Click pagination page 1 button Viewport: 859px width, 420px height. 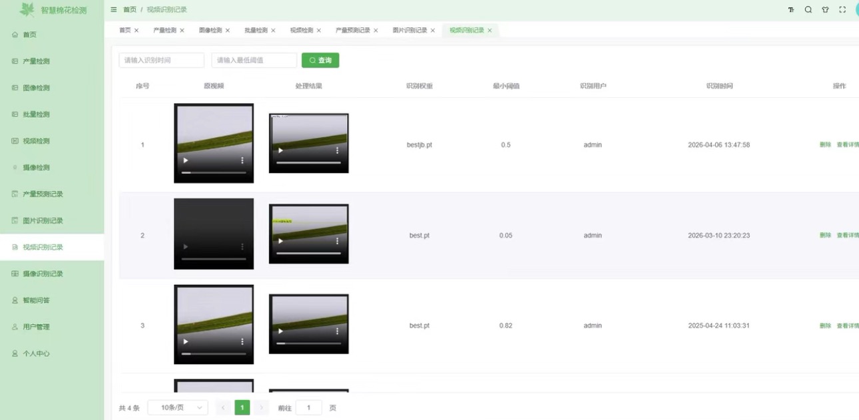pyautogui.click(x=242, y=407)
